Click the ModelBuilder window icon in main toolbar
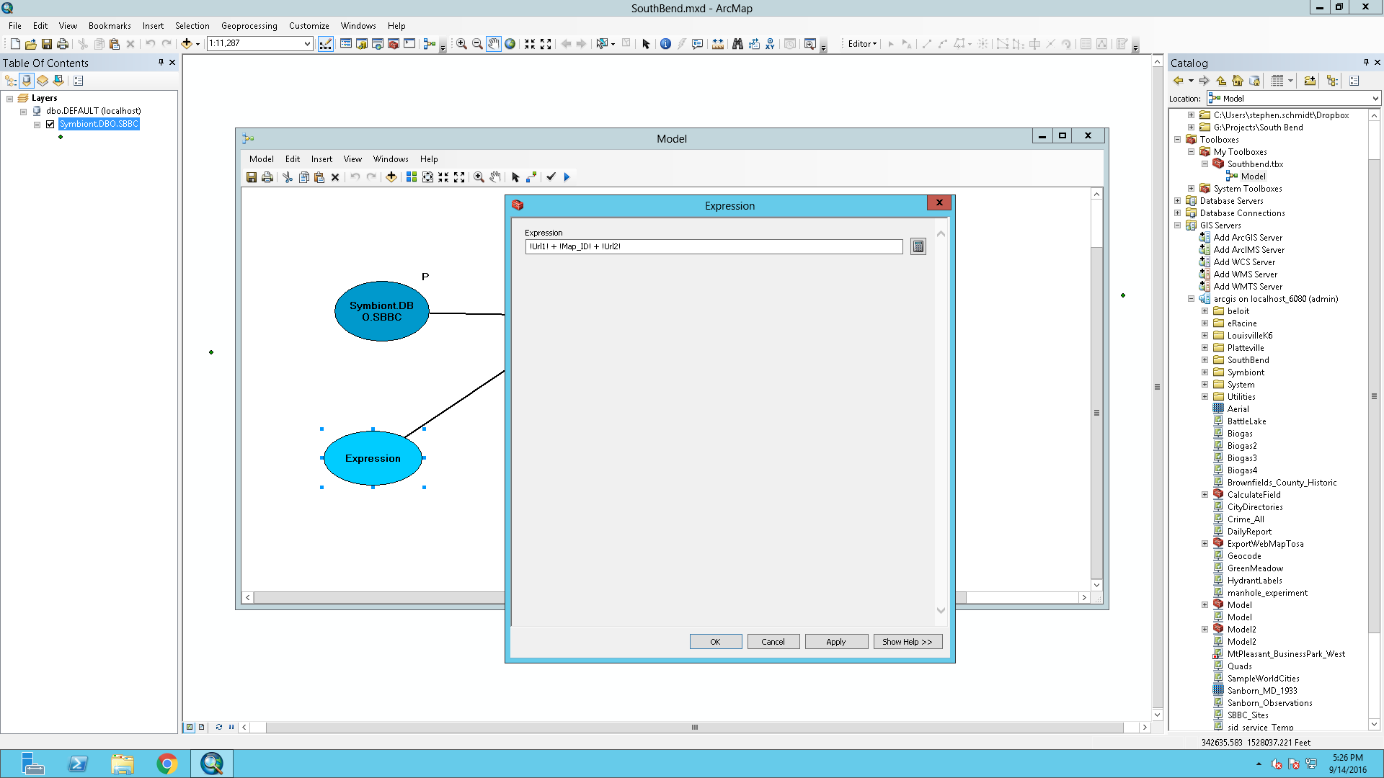 430,44
